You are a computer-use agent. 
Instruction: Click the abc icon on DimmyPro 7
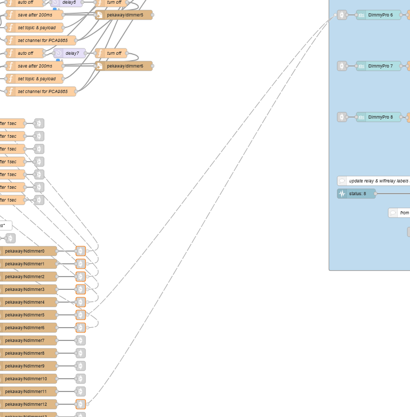coord(361,66)
